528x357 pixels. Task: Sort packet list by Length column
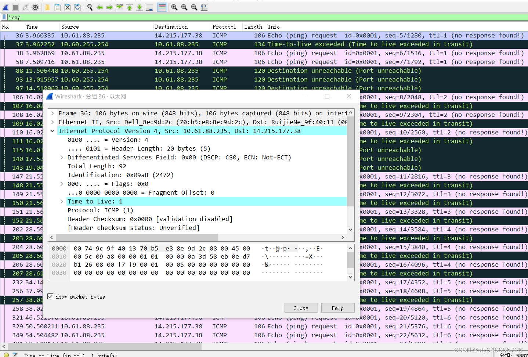[x=254, y=27]
